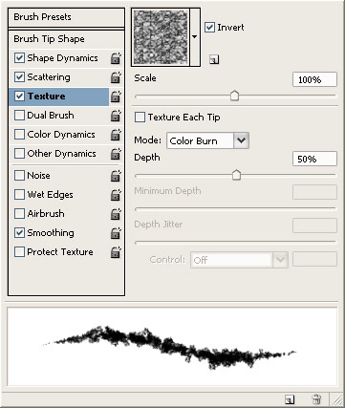Uncheck the Invert checkbox

click(x=209, y=28)
